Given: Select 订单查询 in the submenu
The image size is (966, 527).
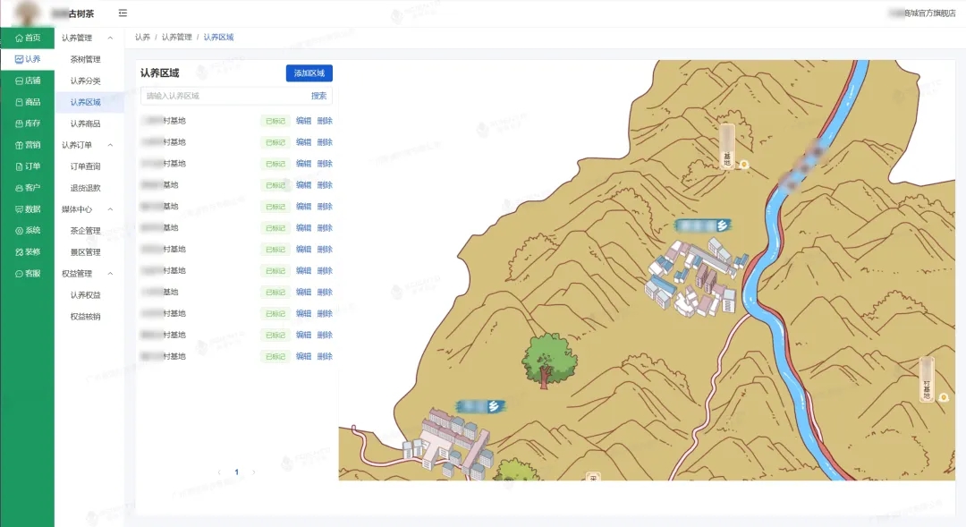Looking at the screenshot, I should (x=86, y=166).
